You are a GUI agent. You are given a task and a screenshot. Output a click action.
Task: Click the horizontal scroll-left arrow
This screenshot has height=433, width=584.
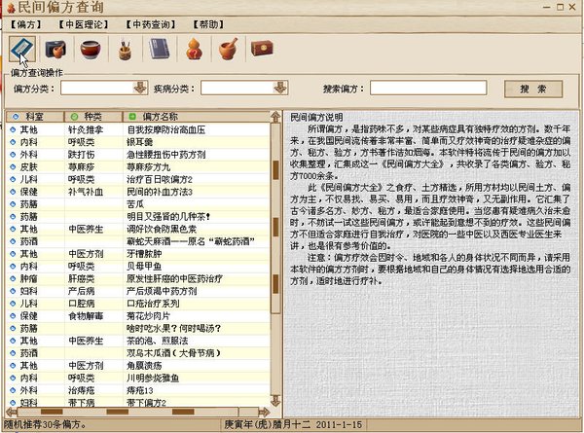pos(12,412)
